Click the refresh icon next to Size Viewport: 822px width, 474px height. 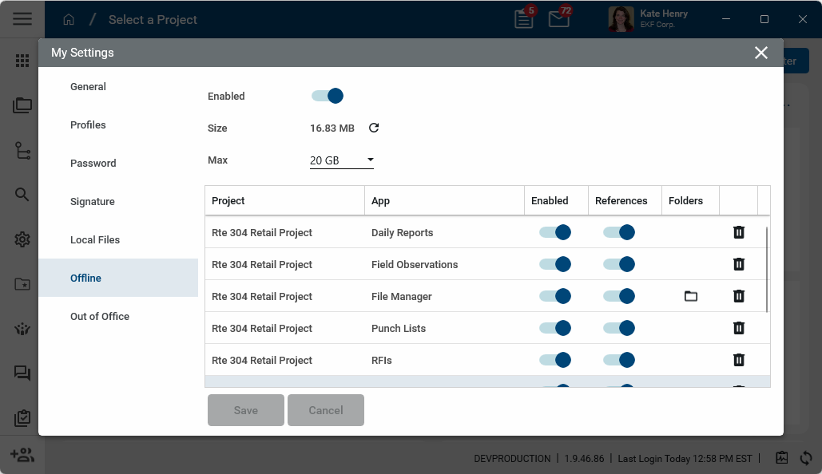click(373, 128)
